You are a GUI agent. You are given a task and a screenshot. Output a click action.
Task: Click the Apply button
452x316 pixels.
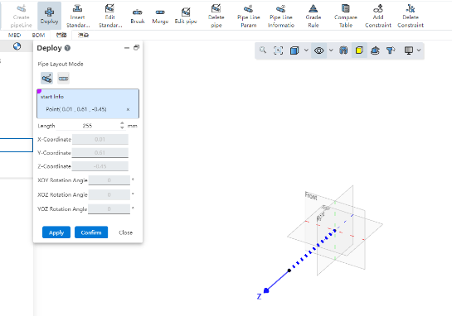pos(56,232)
